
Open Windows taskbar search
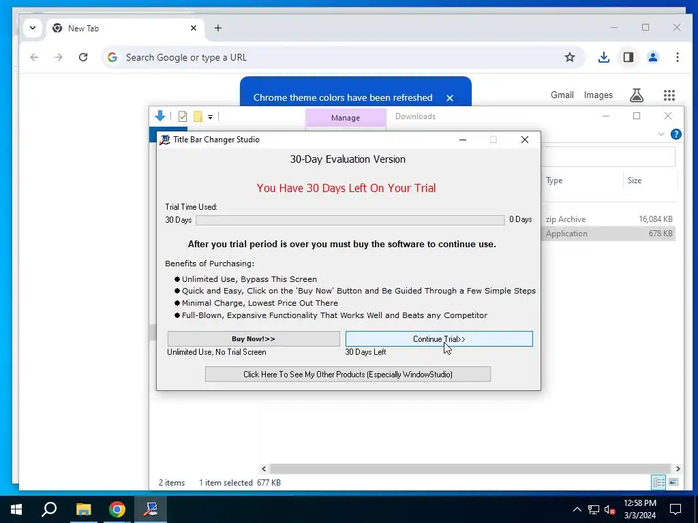[x=49, y=509]
